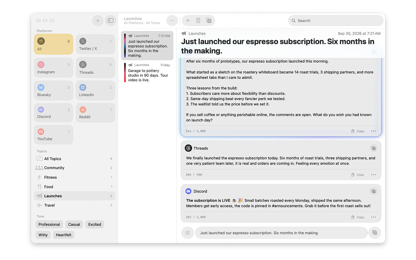The image size is (416, 260).
Task: Filter by LinkedIn platform
Action: point(95,90)
